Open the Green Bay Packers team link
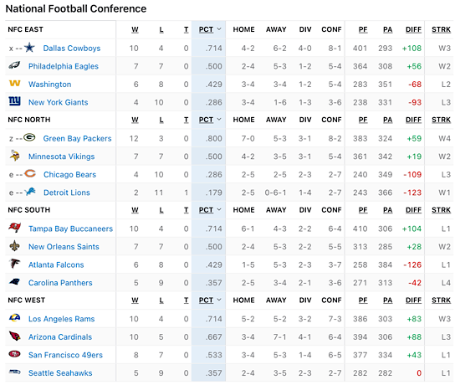Image resolution: width=460 pixels, height=385 pixels. [x=78, y=138]
